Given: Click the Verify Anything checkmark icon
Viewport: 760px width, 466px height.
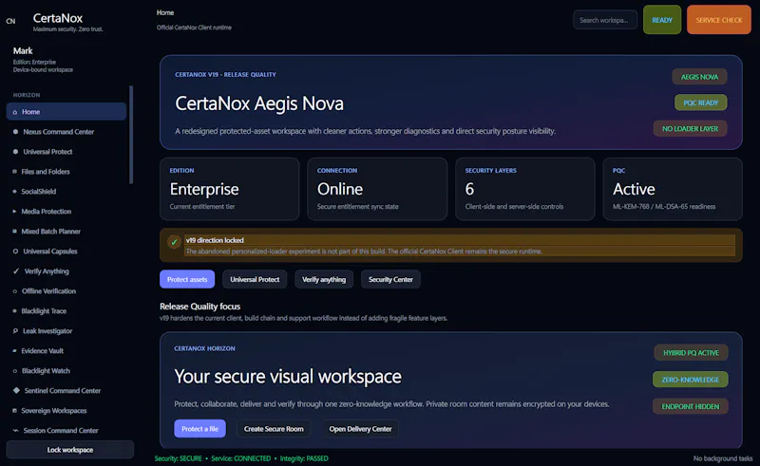Looking at the screenshot, I should point(16,271).
